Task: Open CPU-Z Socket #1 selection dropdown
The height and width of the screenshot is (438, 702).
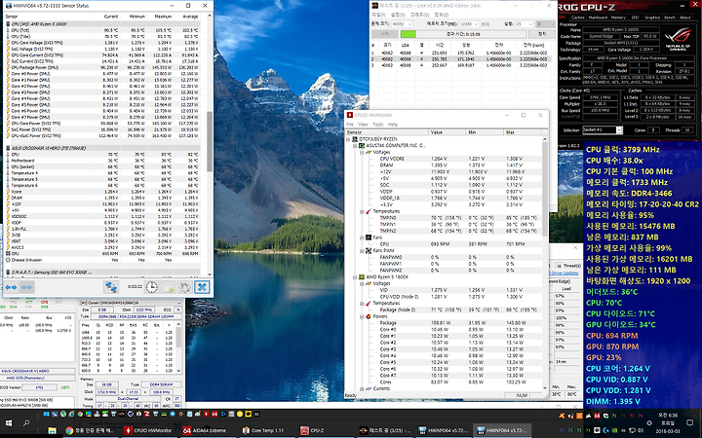Action: 603,130
